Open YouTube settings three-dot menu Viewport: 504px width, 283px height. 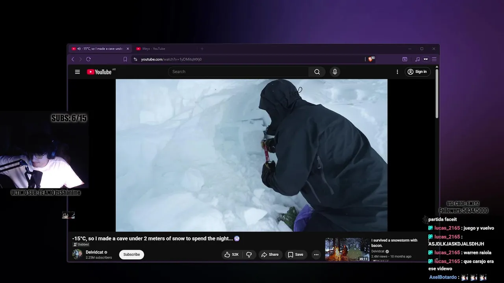point(397,72)
